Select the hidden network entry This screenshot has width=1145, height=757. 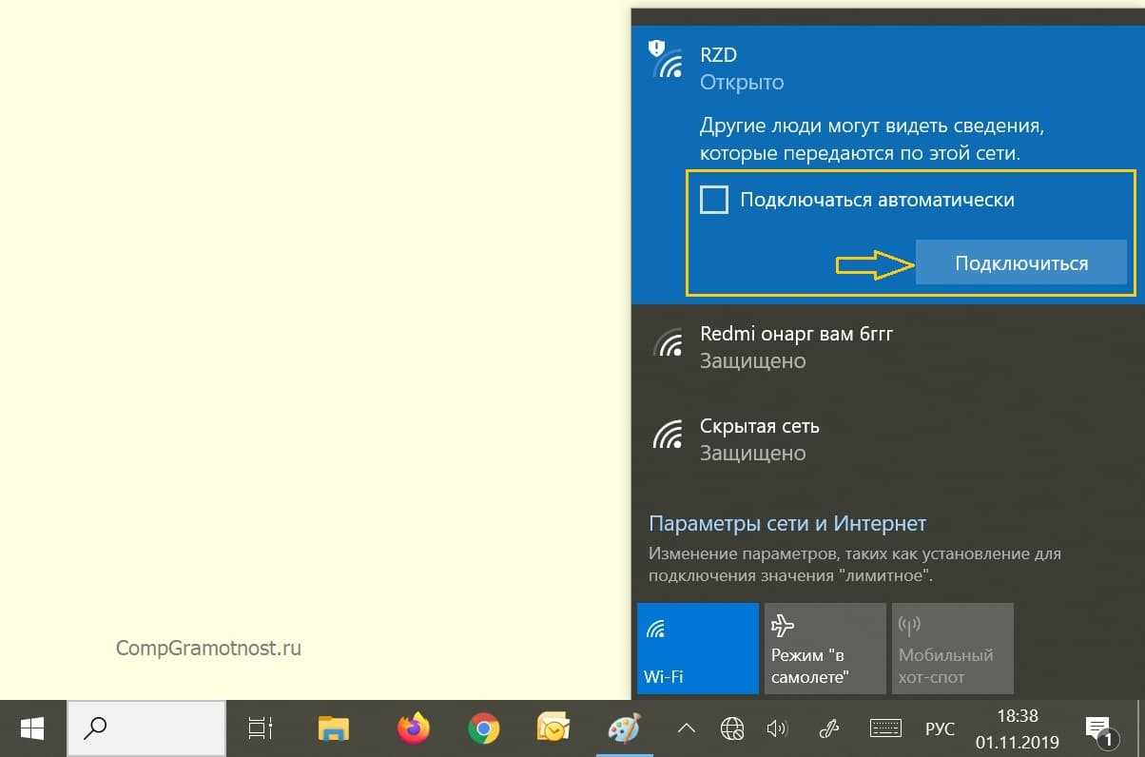tap(759, 439)
